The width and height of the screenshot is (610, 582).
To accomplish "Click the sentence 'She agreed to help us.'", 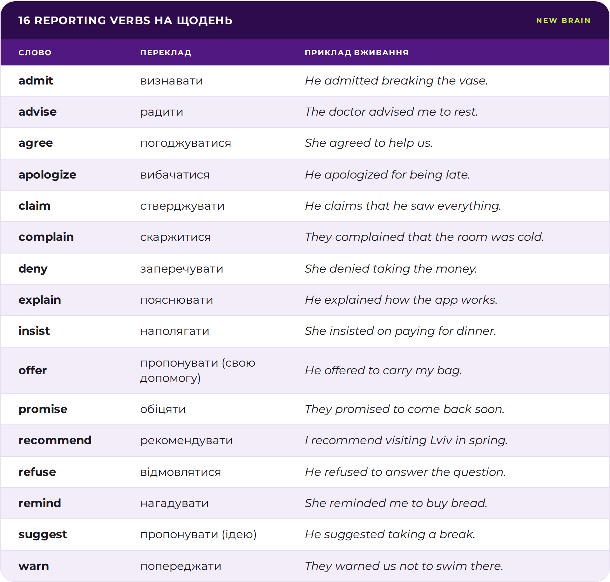I will click(369, 143).
